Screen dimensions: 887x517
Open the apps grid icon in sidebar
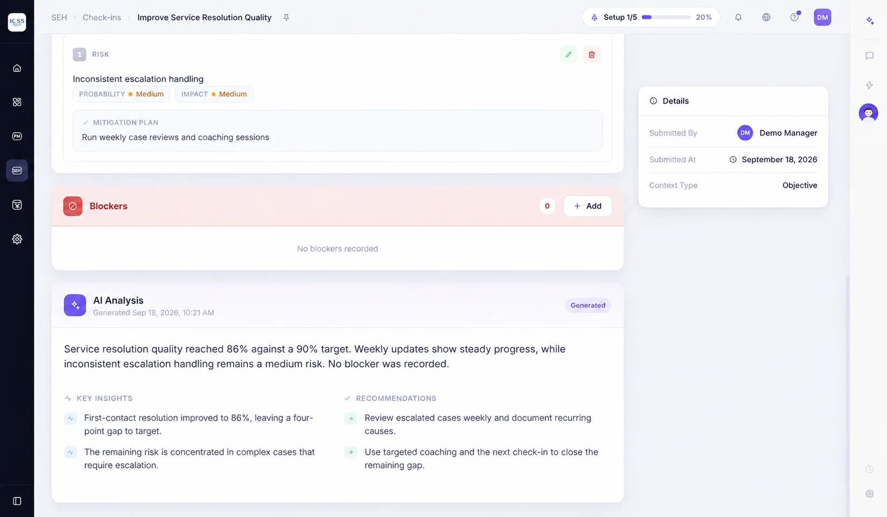17,102
